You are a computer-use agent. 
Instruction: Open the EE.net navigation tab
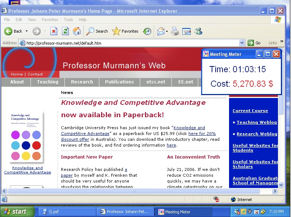[186, 82]
